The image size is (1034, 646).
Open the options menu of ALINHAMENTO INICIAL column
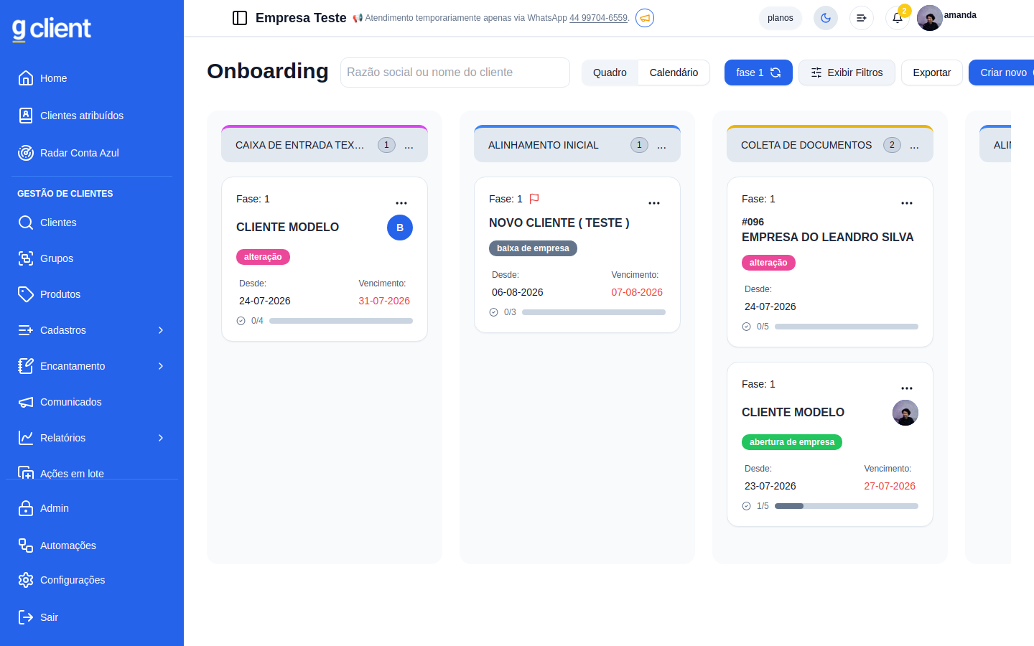pyautogui.click(x=661, y=145)
